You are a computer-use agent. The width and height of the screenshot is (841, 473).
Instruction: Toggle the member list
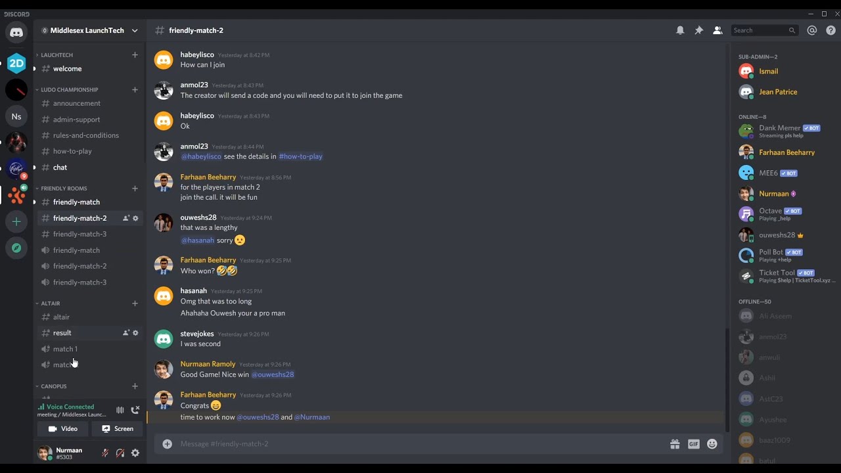717,30
